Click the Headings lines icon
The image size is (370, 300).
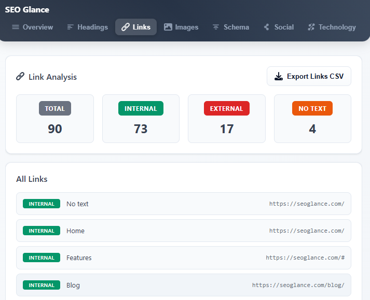(71, 27)
